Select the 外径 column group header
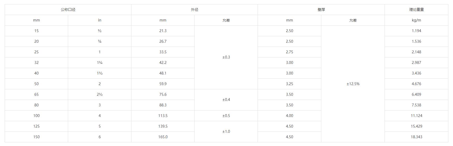 pos(194,10)
